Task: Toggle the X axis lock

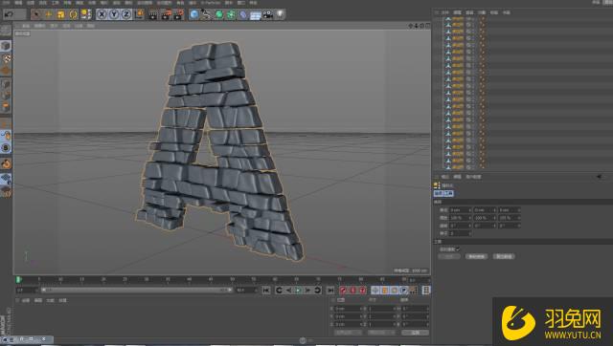Action: tap(102, 14)
